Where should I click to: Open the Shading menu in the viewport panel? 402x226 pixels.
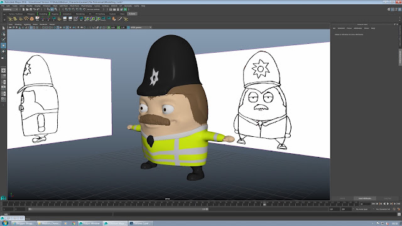18,24
